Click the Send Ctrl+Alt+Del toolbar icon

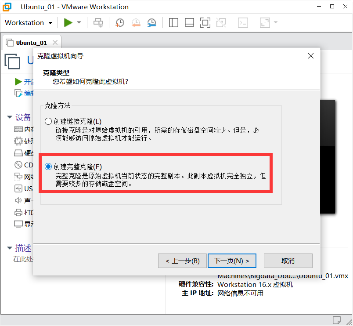(98, 23)
